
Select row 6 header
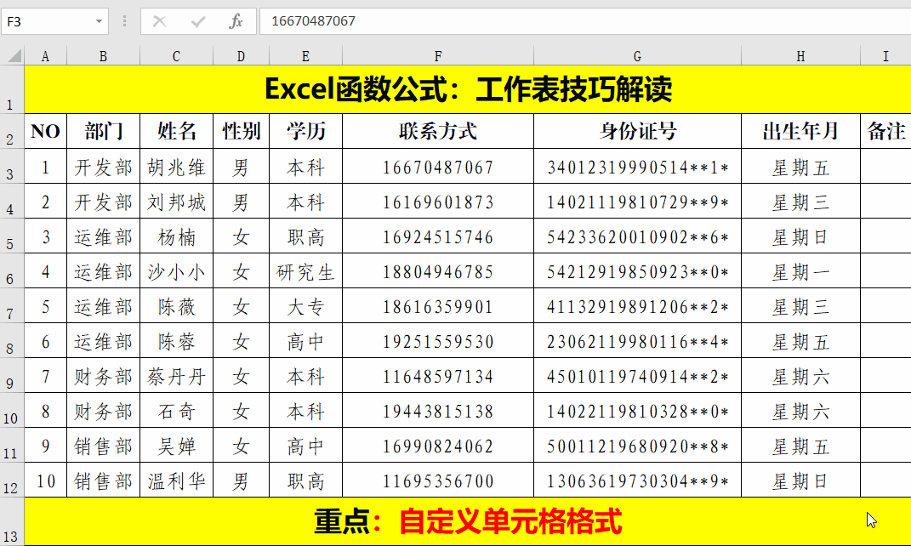12,270
